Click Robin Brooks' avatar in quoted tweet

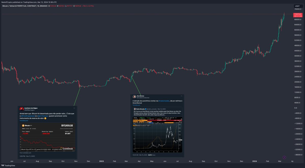tap(135, 109)
